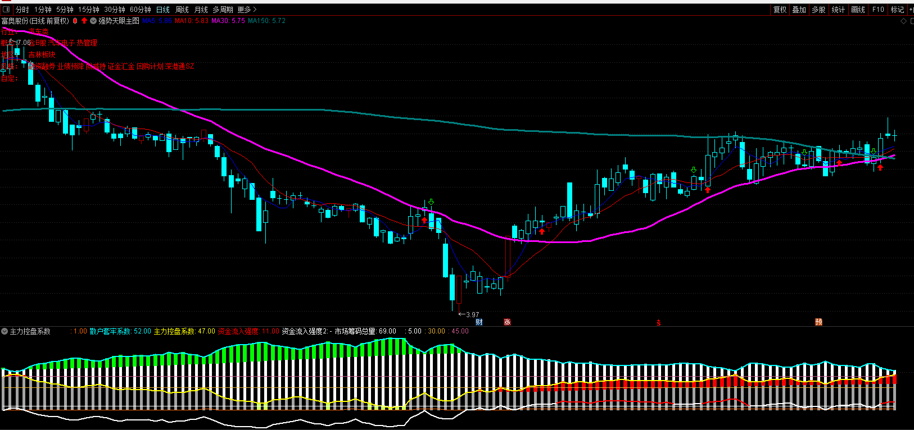Switch to 5分钟 period
Image resolution: width=914 pixels, height=430 pixels.
[x=65, y=10]
